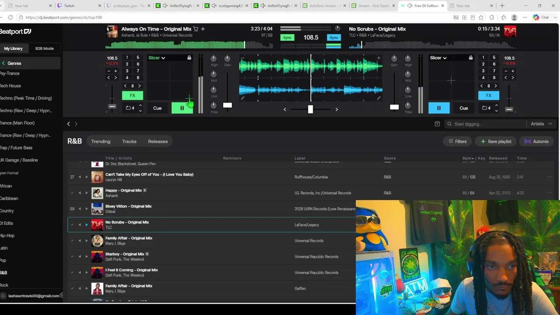Edit right deck beatgrid pencil icon

[x=378, y=98]
